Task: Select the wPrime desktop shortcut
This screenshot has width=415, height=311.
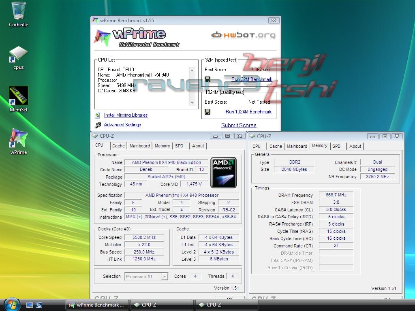Action: click(x=18, y=138)
